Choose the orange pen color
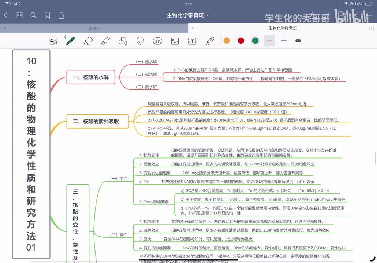 click(x=227, y=41)
